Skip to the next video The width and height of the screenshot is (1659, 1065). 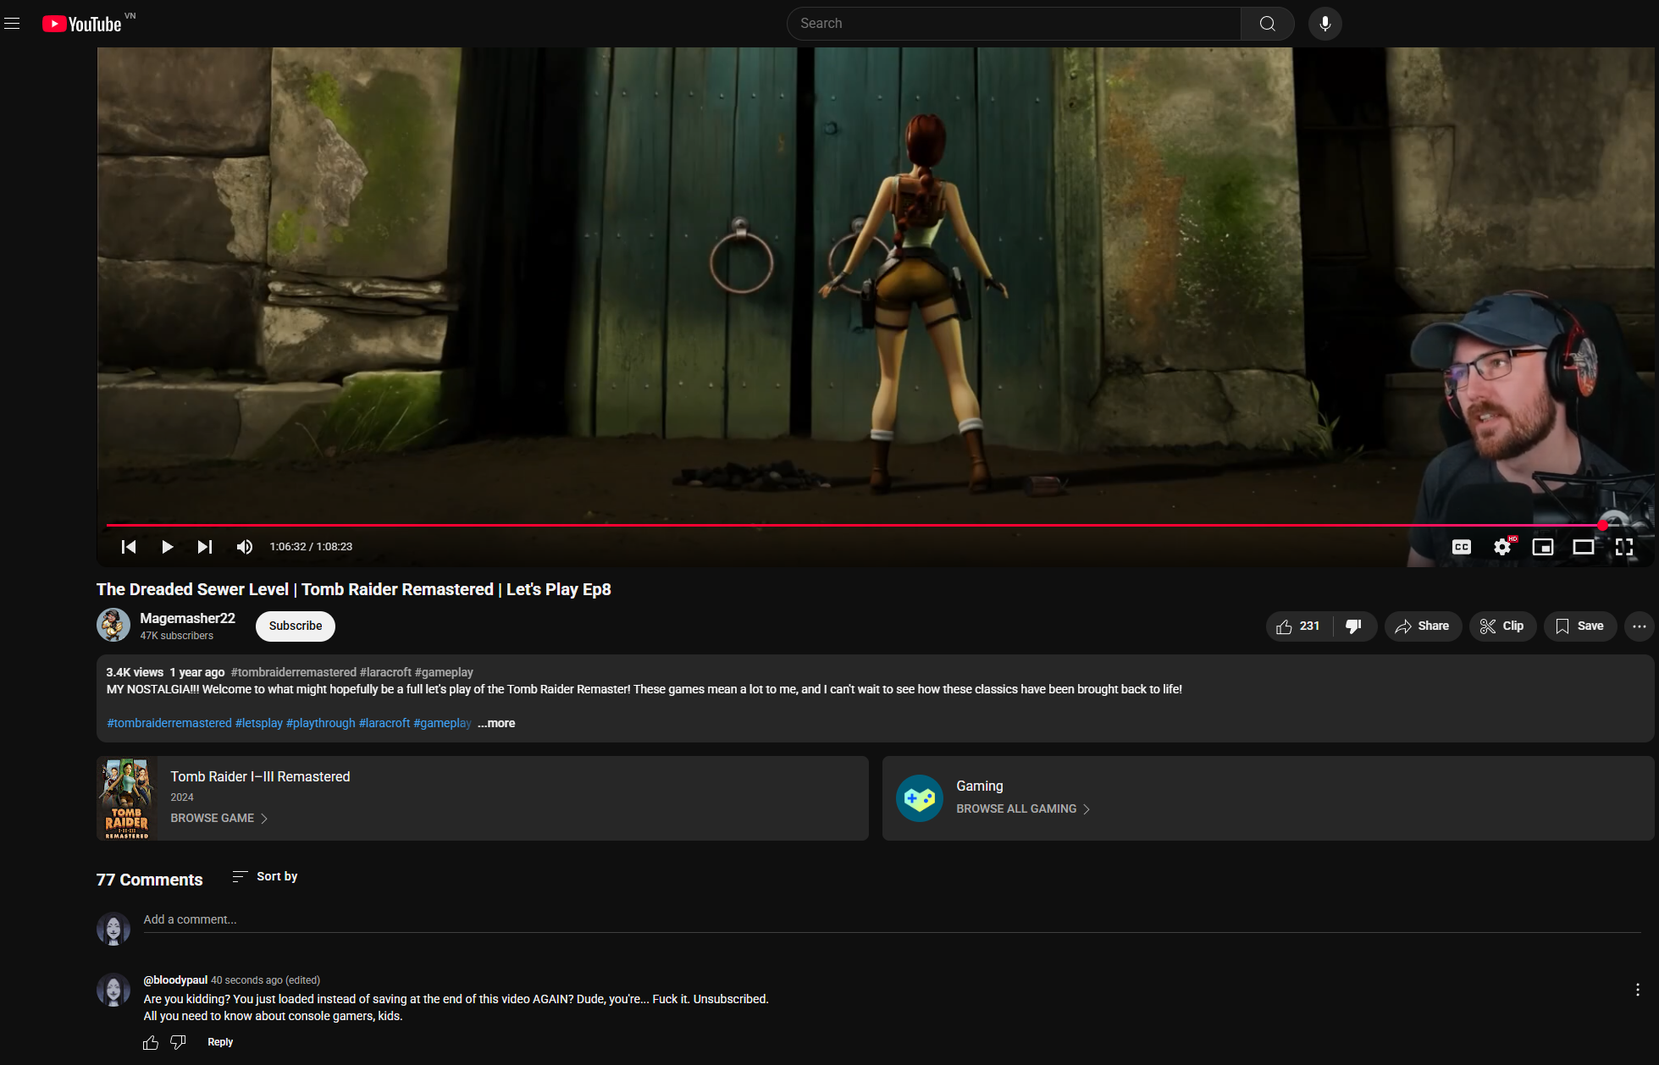tap(204, 547)
